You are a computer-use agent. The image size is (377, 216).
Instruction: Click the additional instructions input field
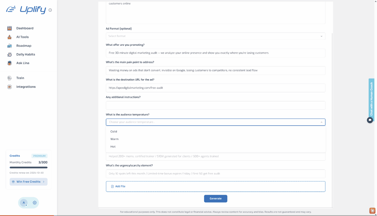point(215,105)
